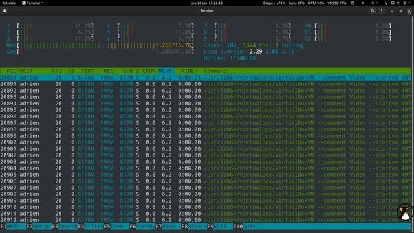
Task: Select process row with PID 20912
Action: (x=206, y=220)
